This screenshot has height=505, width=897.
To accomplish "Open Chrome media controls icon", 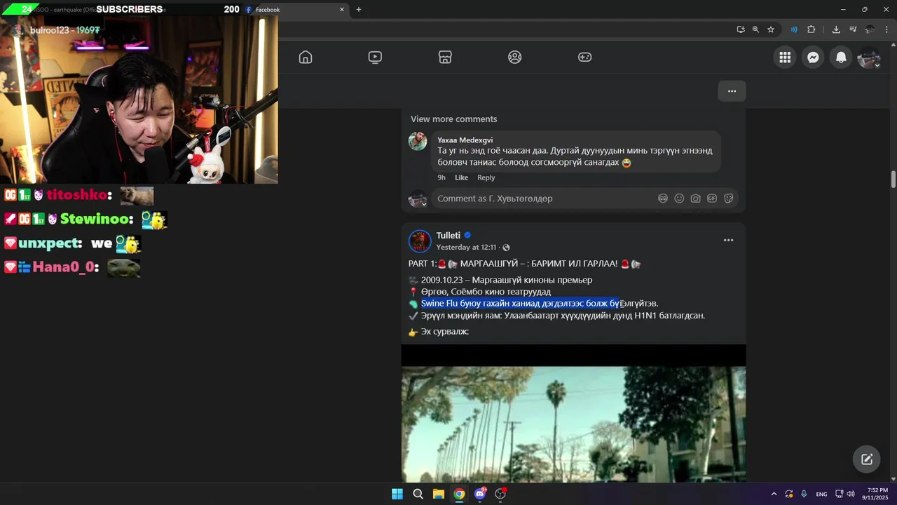I will point(853,29).
